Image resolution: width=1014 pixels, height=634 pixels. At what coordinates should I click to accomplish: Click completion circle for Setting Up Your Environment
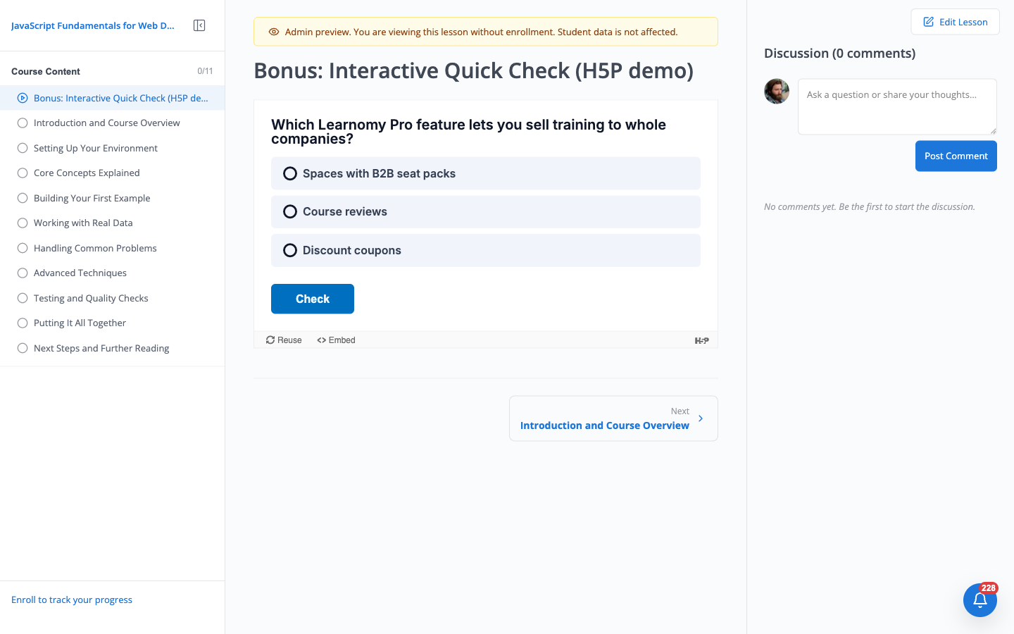click(x=23, y=148)
